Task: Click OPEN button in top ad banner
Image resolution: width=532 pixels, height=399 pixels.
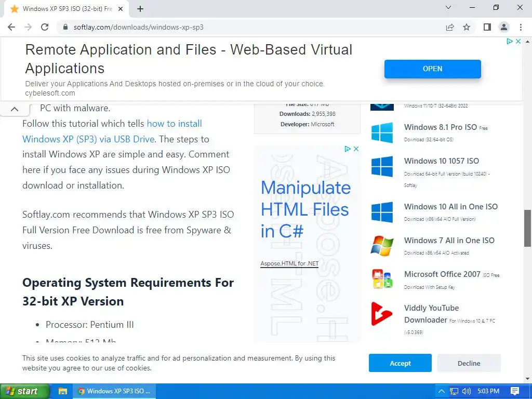Action: 433,69
